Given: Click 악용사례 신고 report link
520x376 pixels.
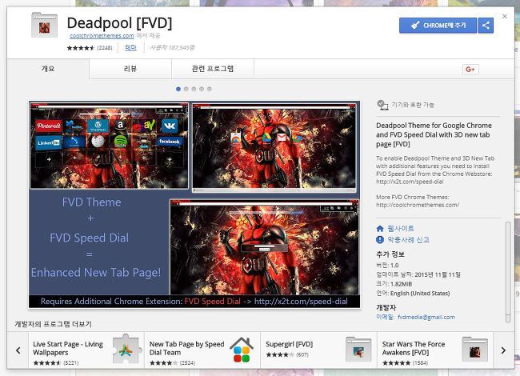Looking at the screenshot, I should (408, 240).
